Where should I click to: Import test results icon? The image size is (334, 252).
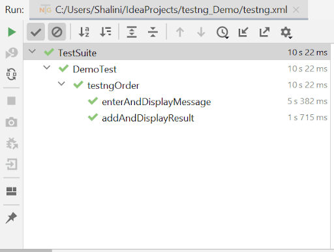[243, 32]
